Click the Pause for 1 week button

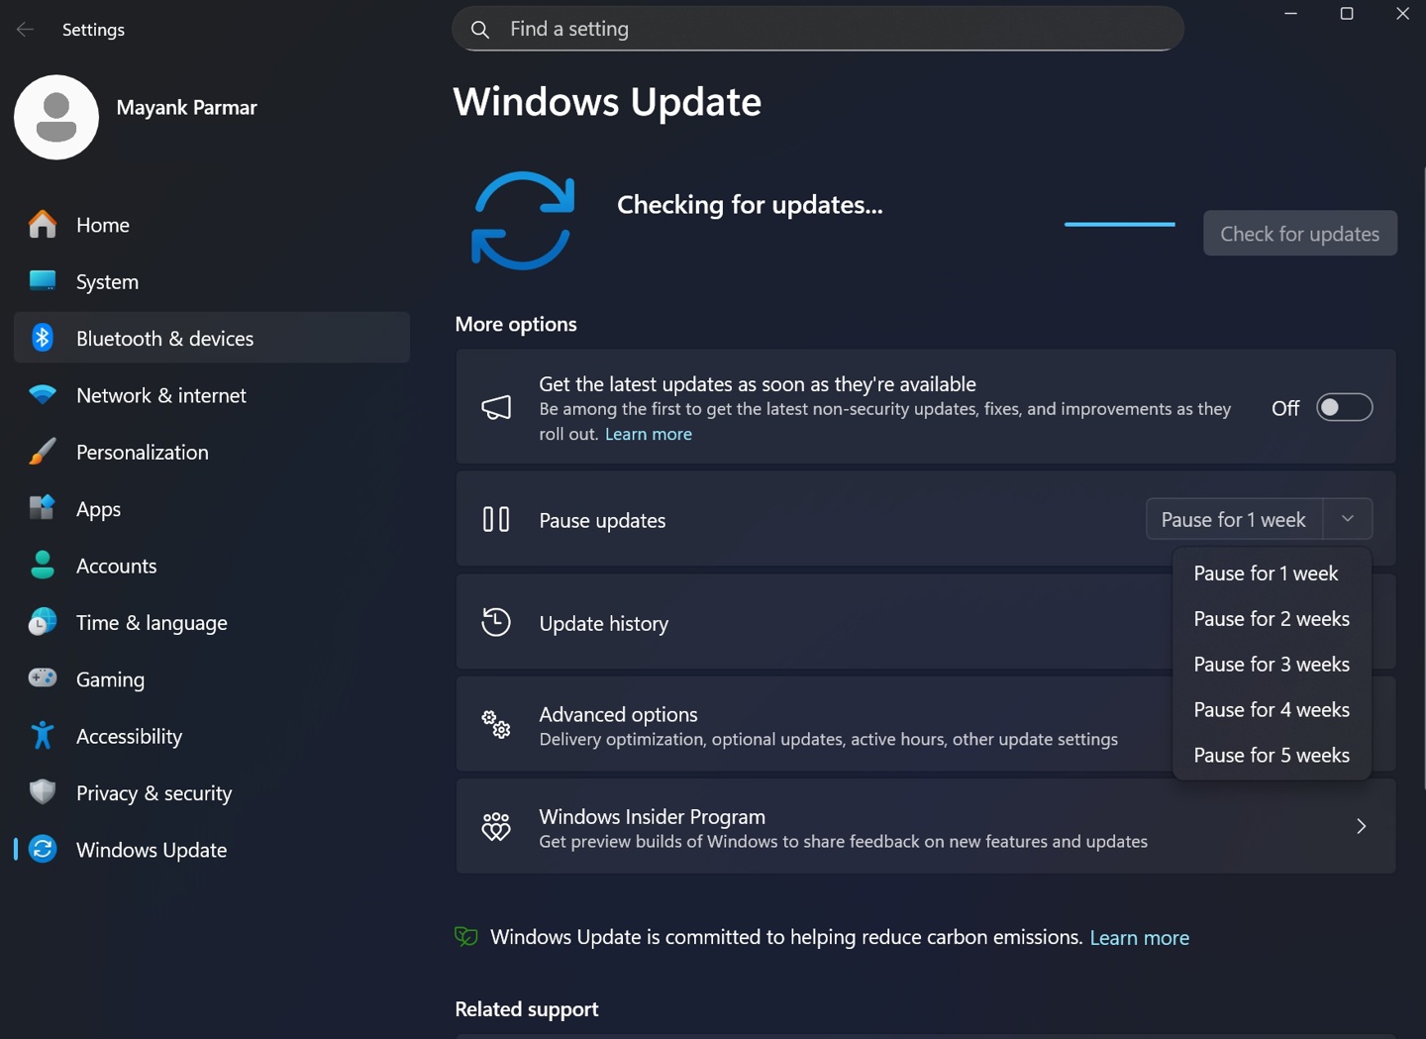click(1233, 519)
